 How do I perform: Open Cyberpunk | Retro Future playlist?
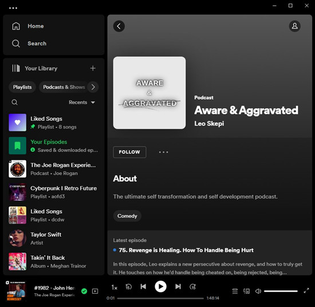click(x=54, y=192)
